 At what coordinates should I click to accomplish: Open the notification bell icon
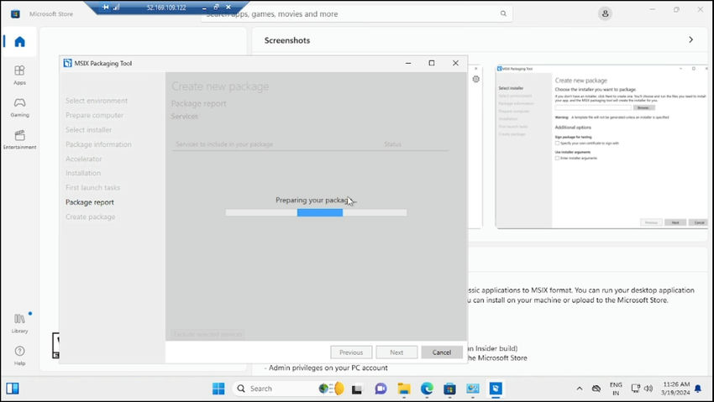(x=697, y=389)
